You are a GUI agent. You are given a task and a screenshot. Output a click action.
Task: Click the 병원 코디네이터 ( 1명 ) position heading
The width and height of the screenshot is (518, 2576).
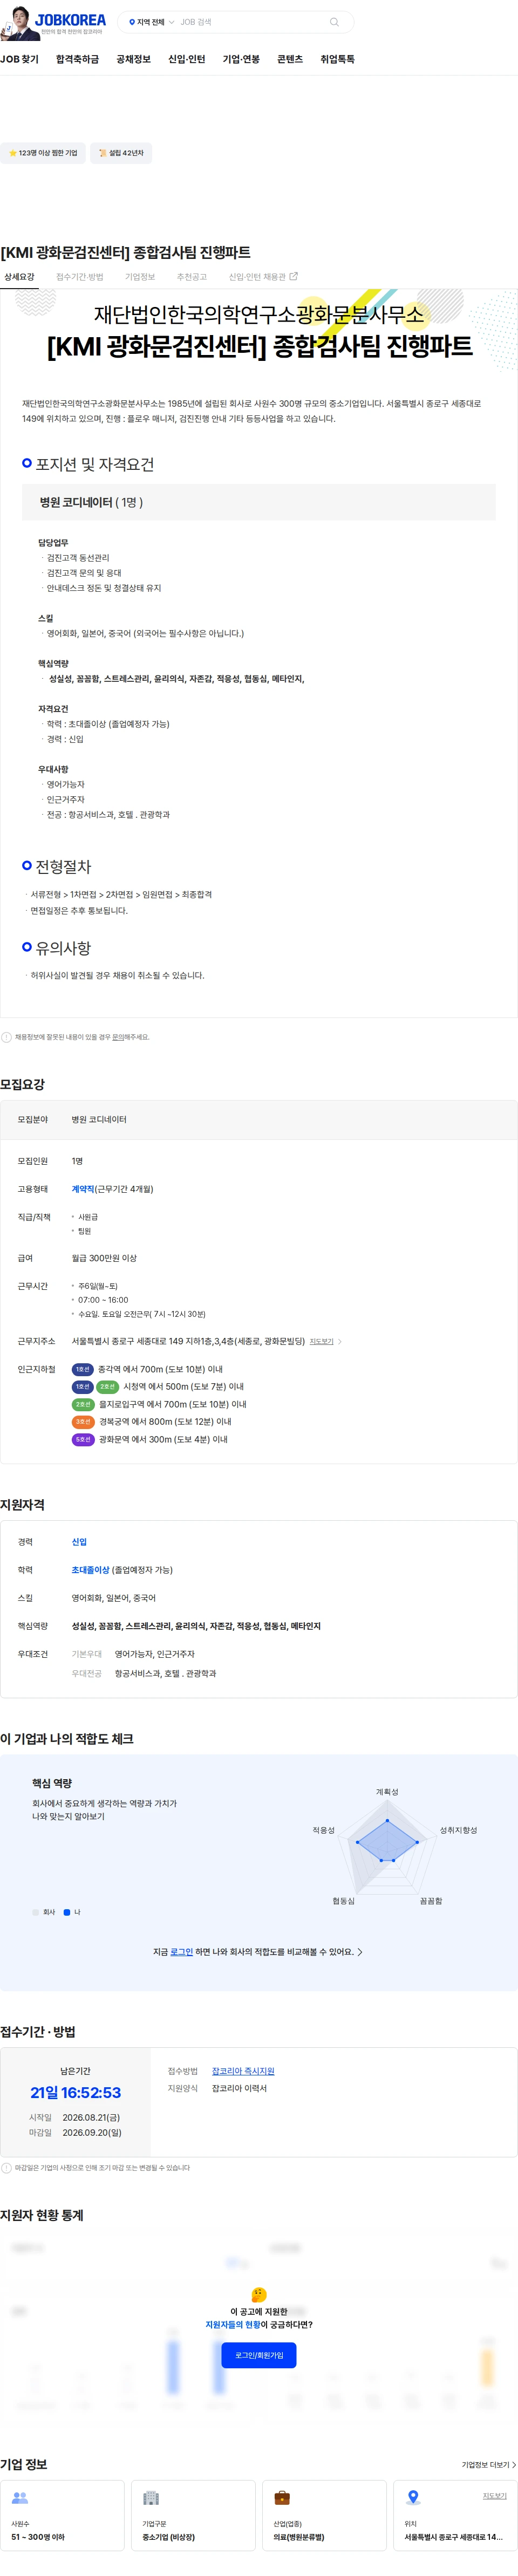pyautogui.click(x=91, y=502)
